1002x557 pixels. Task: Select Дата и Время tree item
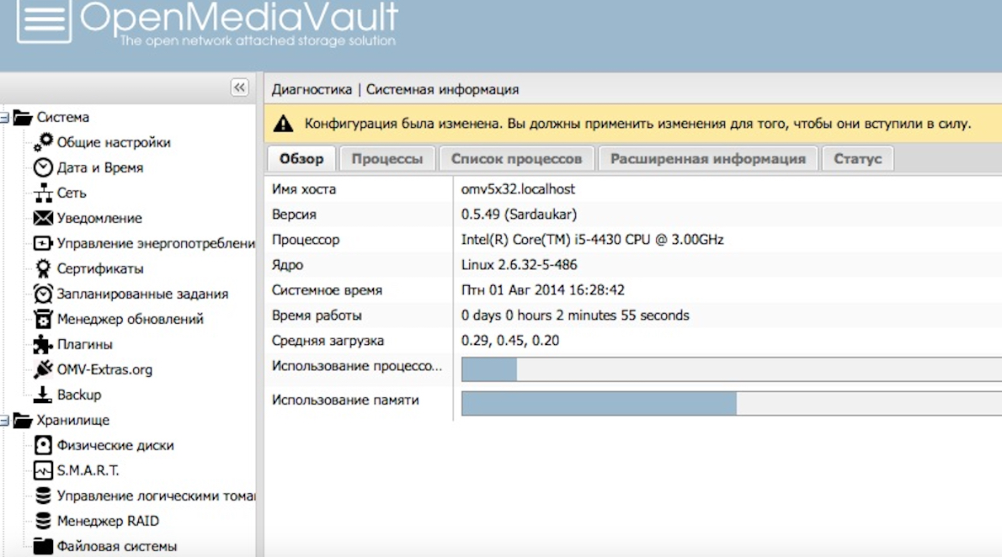pos(99,168)
